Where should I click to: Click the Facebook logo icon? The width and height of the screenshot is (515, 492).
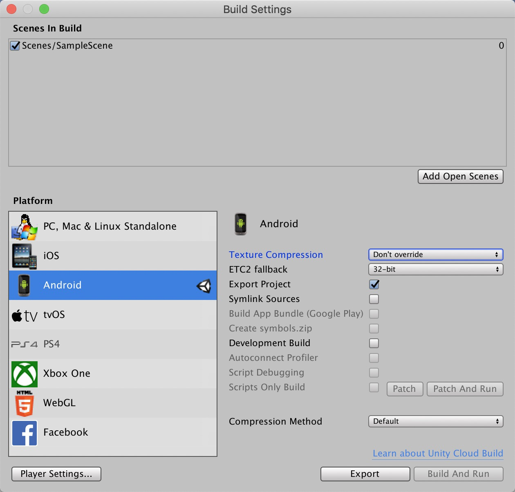(x=25, y=433)
